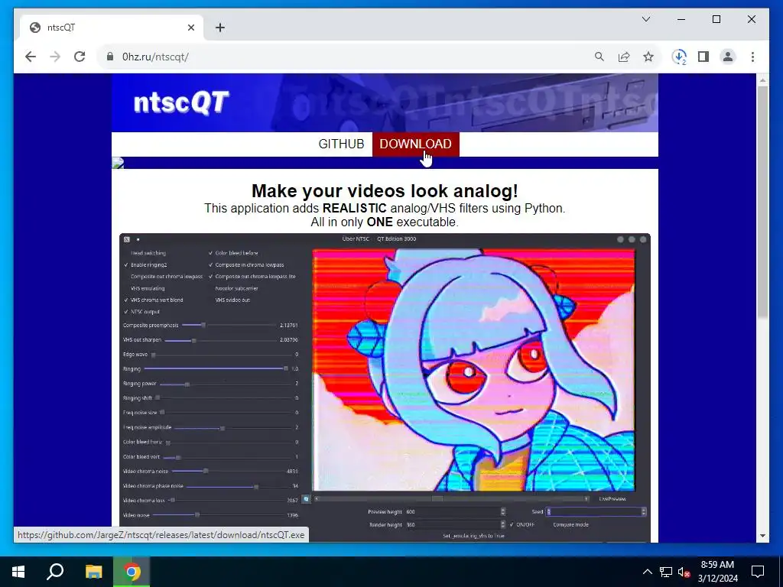
Task: Open the tab search chevron
Action: [646, 19]
